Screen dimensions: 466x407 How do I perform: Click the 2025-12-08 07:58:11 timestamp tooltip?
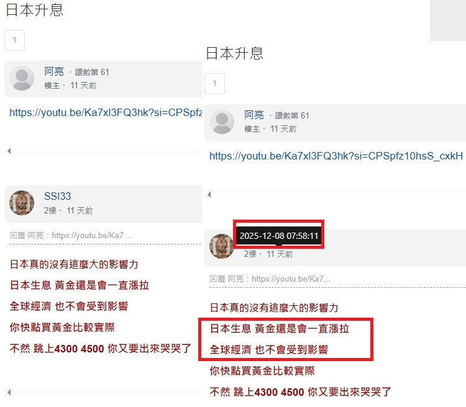(x=279, y=236)
